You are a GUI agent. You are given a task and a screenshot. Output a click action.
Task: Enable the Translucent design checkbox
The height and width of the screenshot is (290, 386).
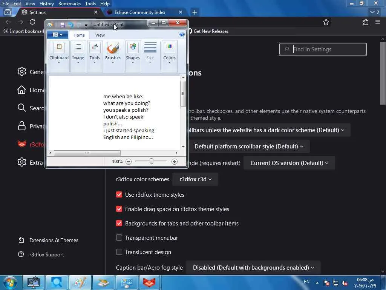tap(119, 252)
